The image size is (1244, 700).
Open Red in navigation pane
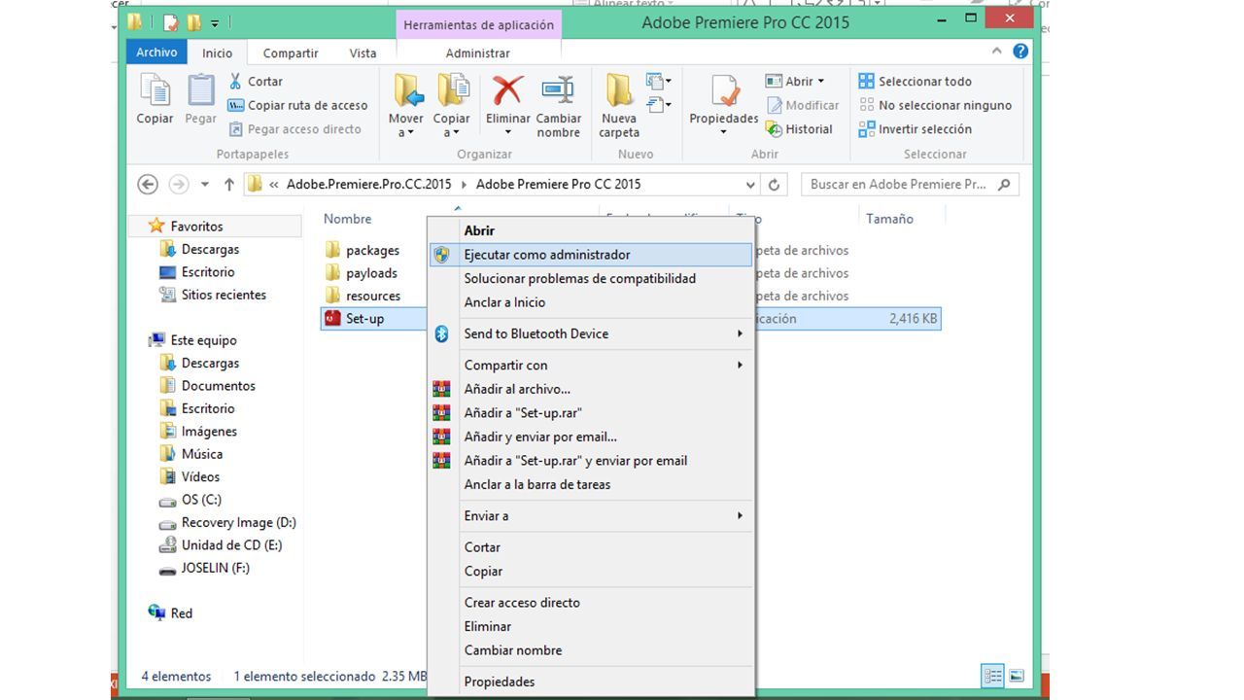[x=181, y=613]
